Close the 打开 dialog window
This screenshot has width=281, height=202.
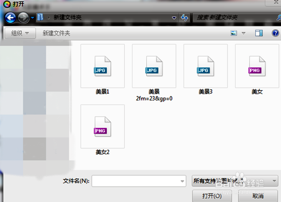coord(275,2)
